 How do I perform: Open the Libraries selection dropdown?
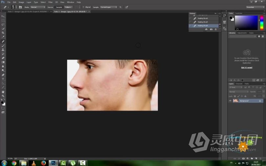pyautogui.click(x=243, y=36)
